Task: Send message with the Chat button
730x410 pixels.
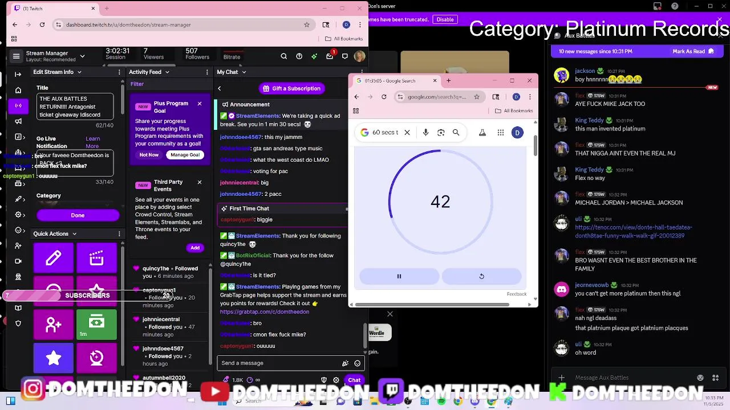Action: click(354, 380)
